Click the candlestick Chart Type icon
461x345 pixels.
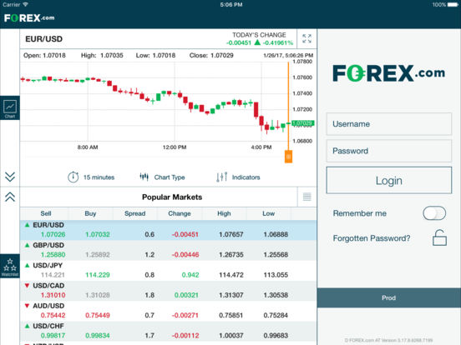pos(144,177)
